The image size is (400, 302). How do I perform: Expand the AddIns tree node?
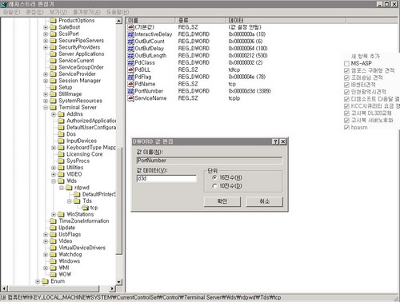[54, 114]
